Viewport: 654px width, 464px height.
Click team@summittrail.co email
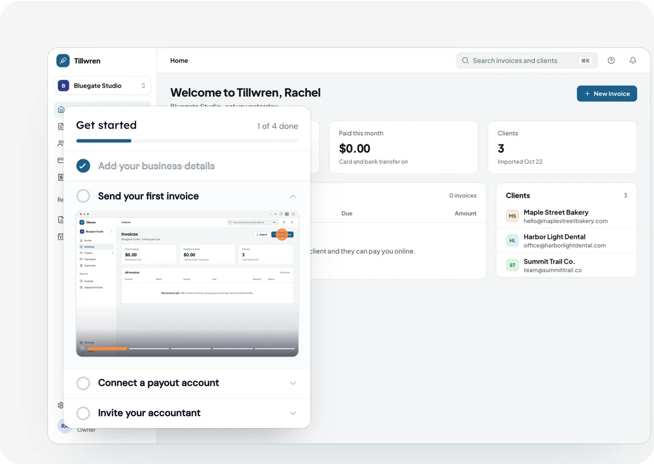click(553, 270)
